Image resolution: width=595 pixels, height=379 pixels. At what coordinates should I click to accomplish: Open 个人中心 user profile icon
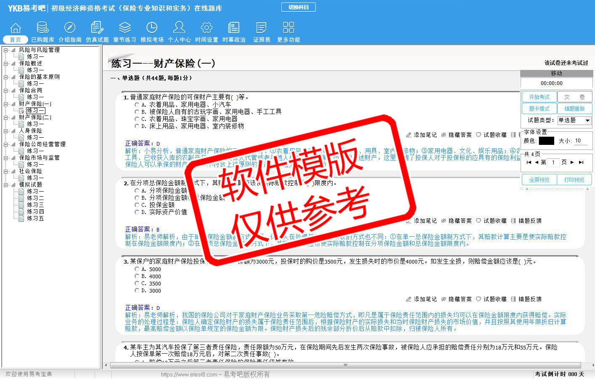click(x=179, y=28)
